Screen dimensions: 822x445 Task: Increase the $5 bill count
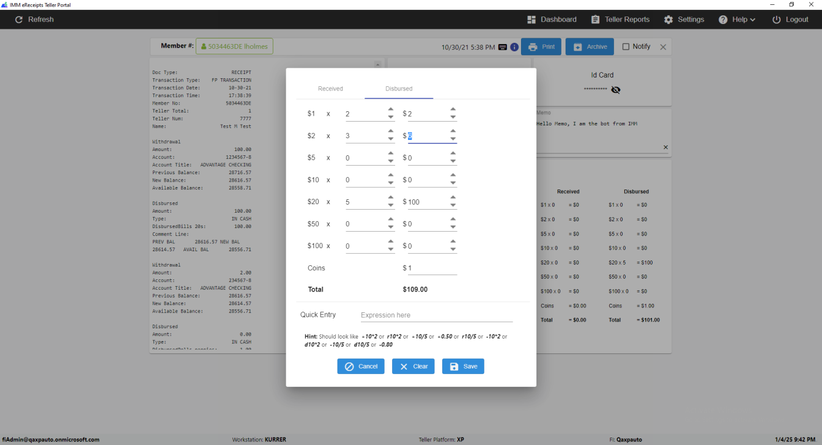coord(391,154)
